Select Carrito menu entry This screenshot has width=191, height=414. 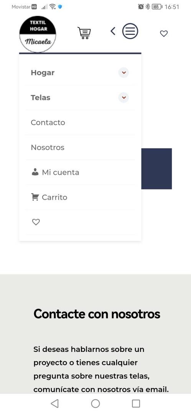click(x=54, y=197)
